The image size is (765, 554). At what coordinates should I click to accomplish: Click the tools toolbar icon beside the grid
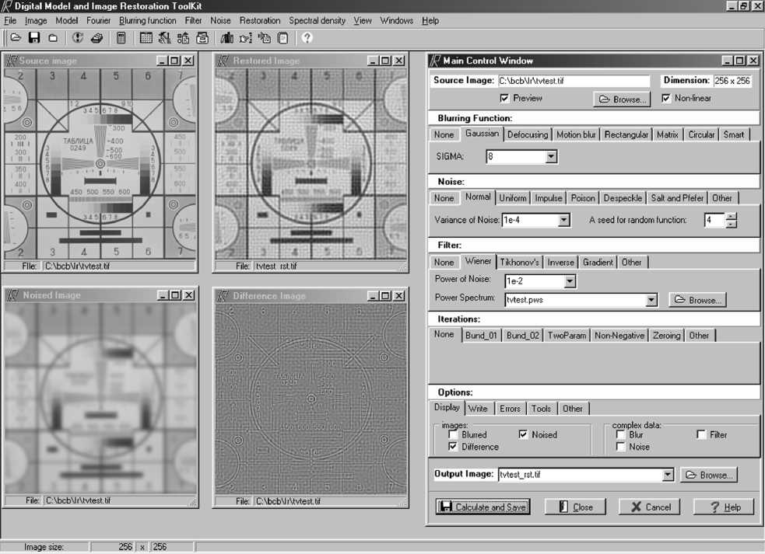[x=164, y=37]
